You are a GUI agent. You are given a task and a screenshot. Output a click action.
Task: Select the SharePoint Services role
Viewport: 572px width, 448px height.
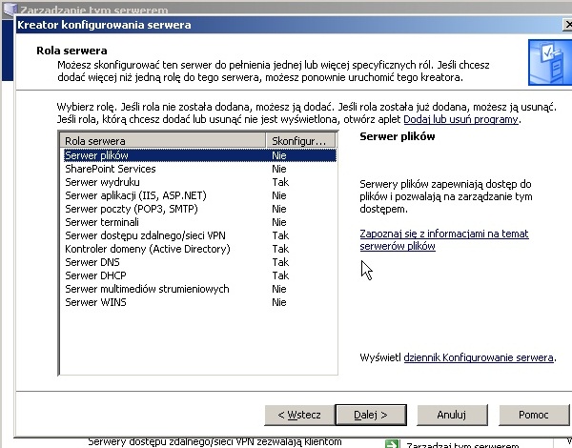199,169
